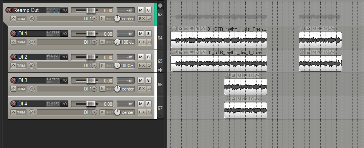The width and height of the screenshot is (364, 148).
Task: Click the 100%R pan value on DI 2
Action: (x=127, y=66)
